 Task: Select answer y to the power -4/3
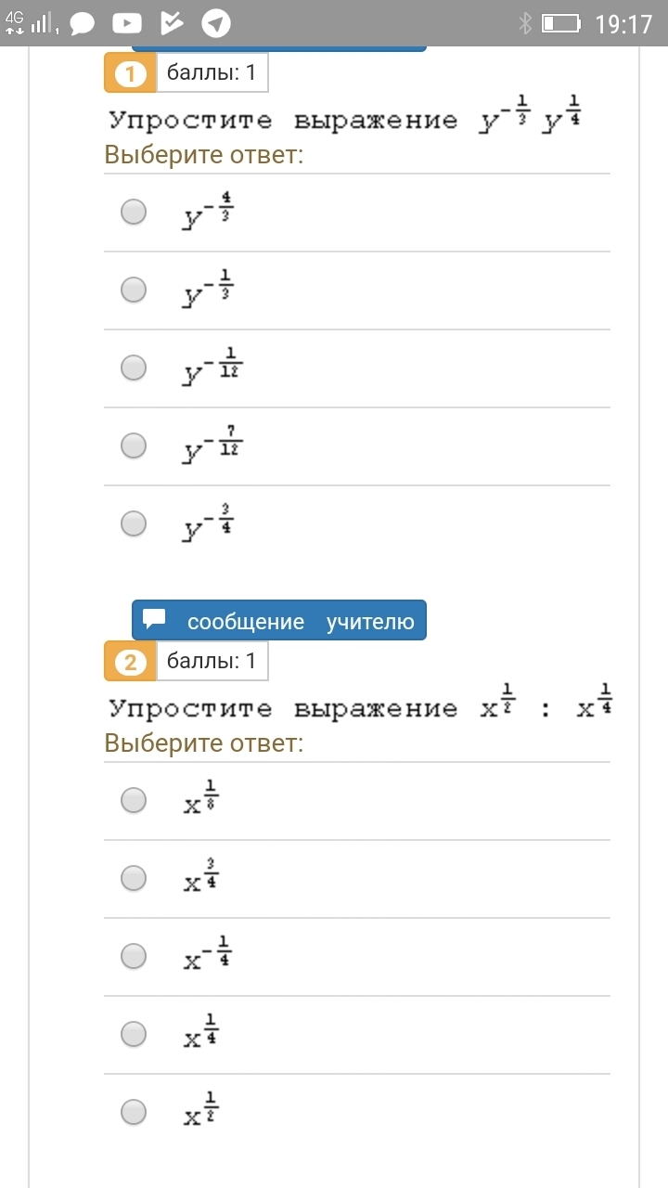coord(135,212)
